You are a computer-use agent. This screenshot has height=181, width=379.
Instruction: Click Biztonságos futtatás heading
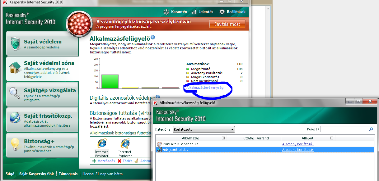click(x=120, y=113)
